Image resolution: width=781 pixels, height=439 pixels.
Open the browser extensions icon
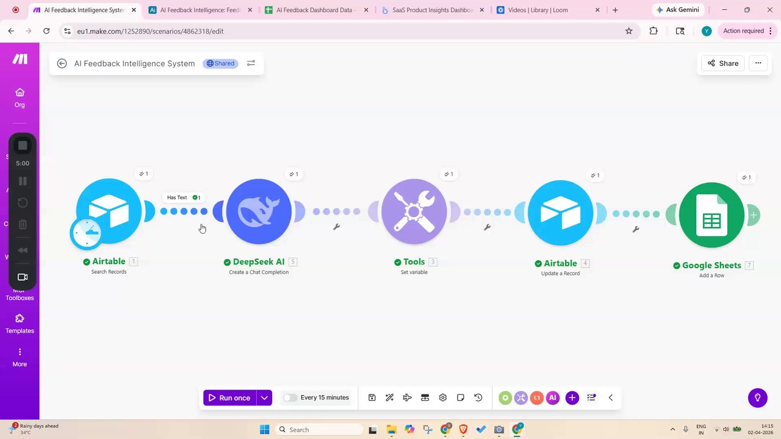[x=653, y=31]
